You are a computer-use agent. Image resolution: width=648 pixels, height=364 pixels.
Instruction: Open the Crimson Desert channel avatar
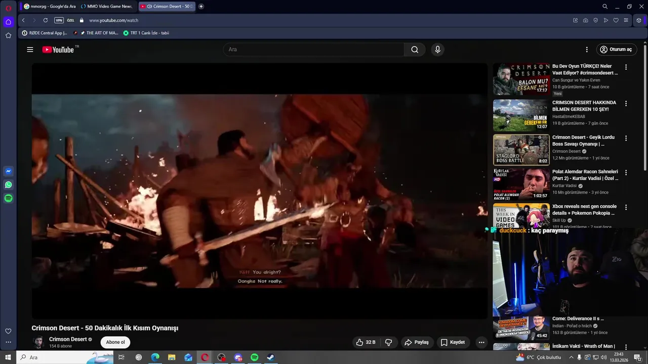[x=38, y=342]
